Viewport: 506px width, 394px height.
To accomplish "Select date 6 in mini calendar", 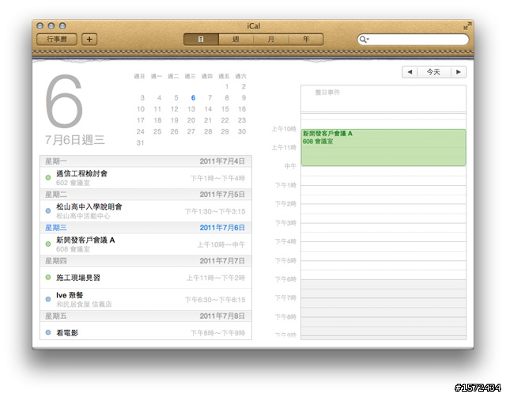I will coord(193,97).
